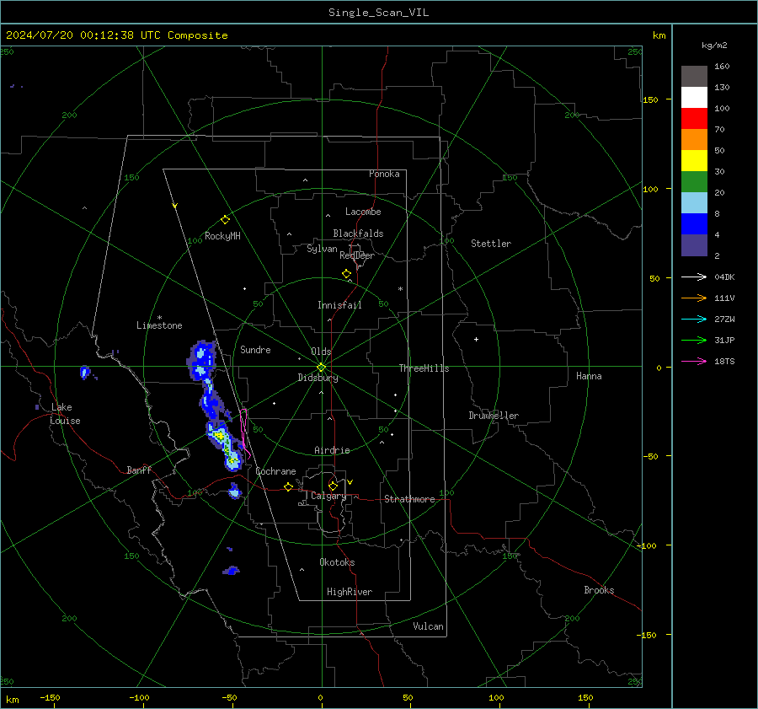Click the Airdrie label
This screenshot has height=709, width=758.
pos(332,450)
